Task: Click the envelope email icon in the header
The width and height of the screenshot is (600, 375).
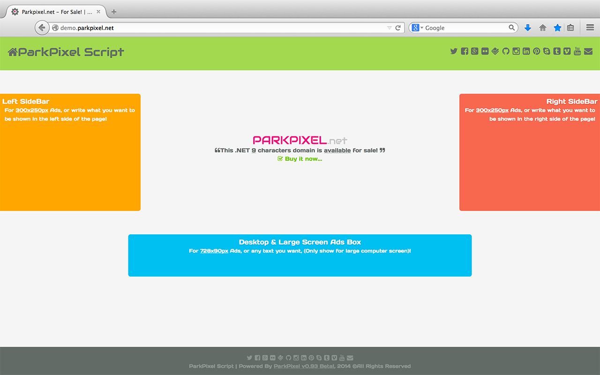Action: coord(588,52)
